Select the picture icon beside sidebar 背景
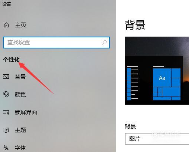 (6, 77)
